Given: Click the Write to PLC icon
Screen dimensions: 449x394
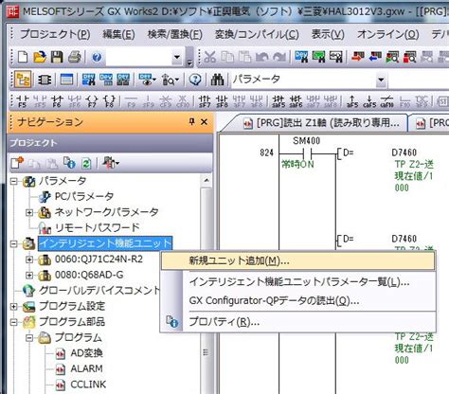Looking at the screenshot, I should [357, 57].
